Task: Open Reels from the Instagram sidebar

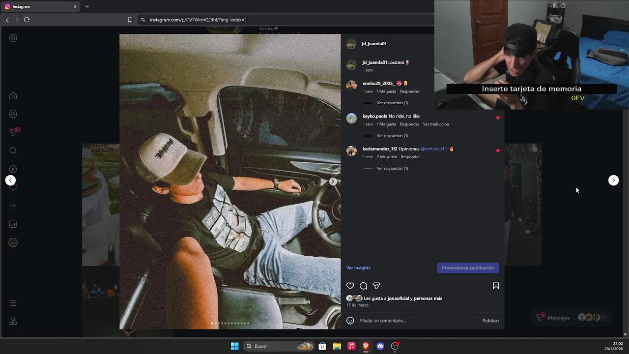Action: coord(13,114)
